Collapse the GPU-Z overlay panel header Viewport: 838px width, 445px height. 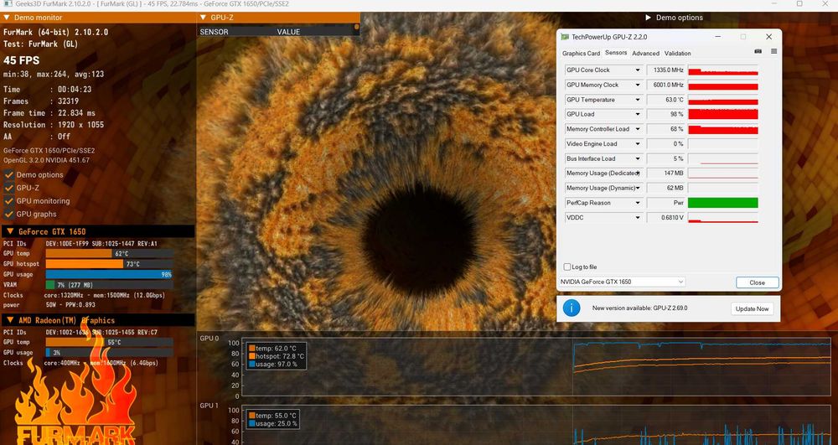click(204, 18)
